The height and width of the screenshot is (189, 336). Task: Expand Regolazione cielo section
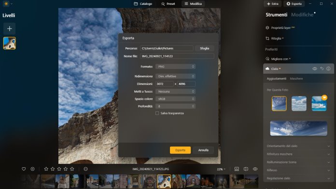(298, 178)
